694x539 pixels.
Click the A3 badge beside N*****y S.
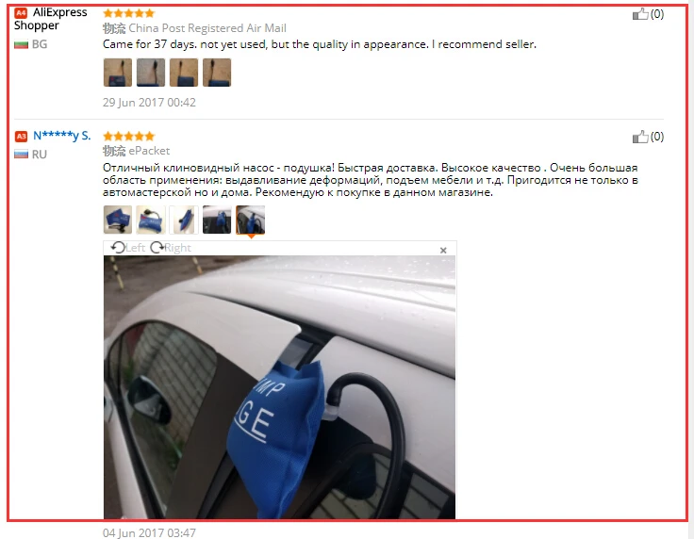click(21, 137)
